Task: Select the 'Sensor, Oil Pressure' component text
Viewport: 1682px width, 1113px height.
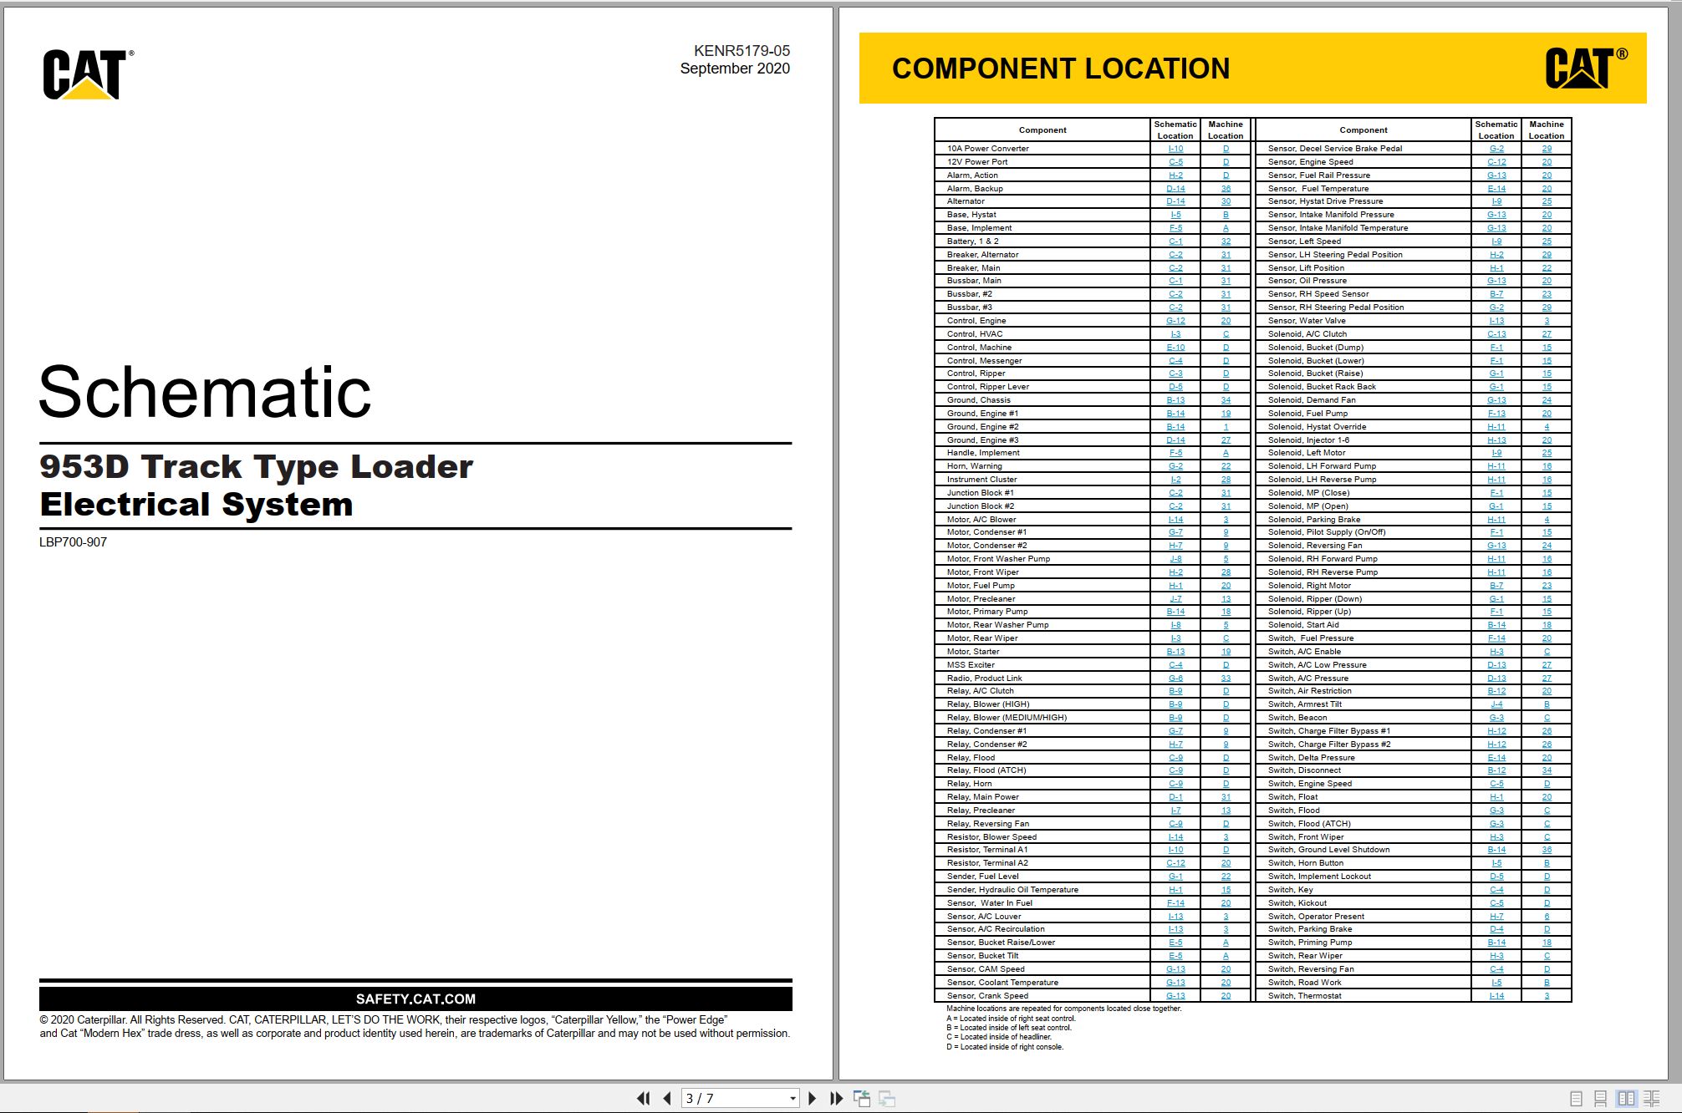Action: tap(1307, 281)
